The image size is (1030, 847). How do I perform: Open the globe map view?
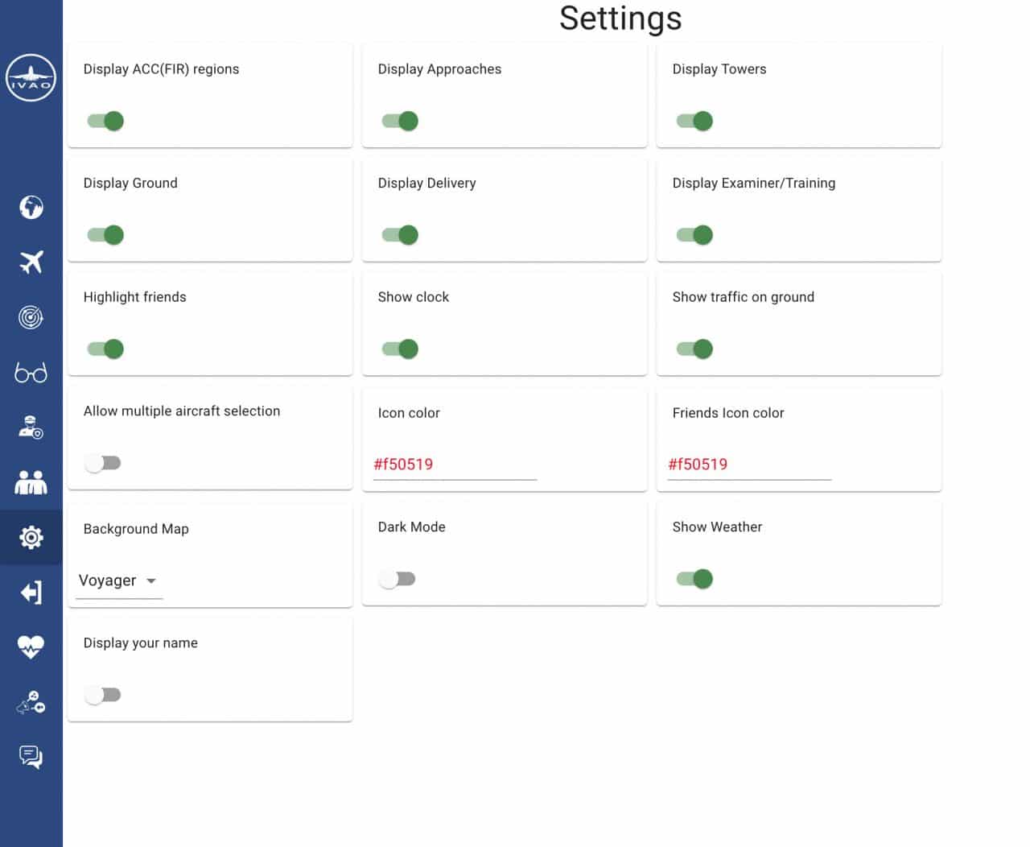(31, 207)
